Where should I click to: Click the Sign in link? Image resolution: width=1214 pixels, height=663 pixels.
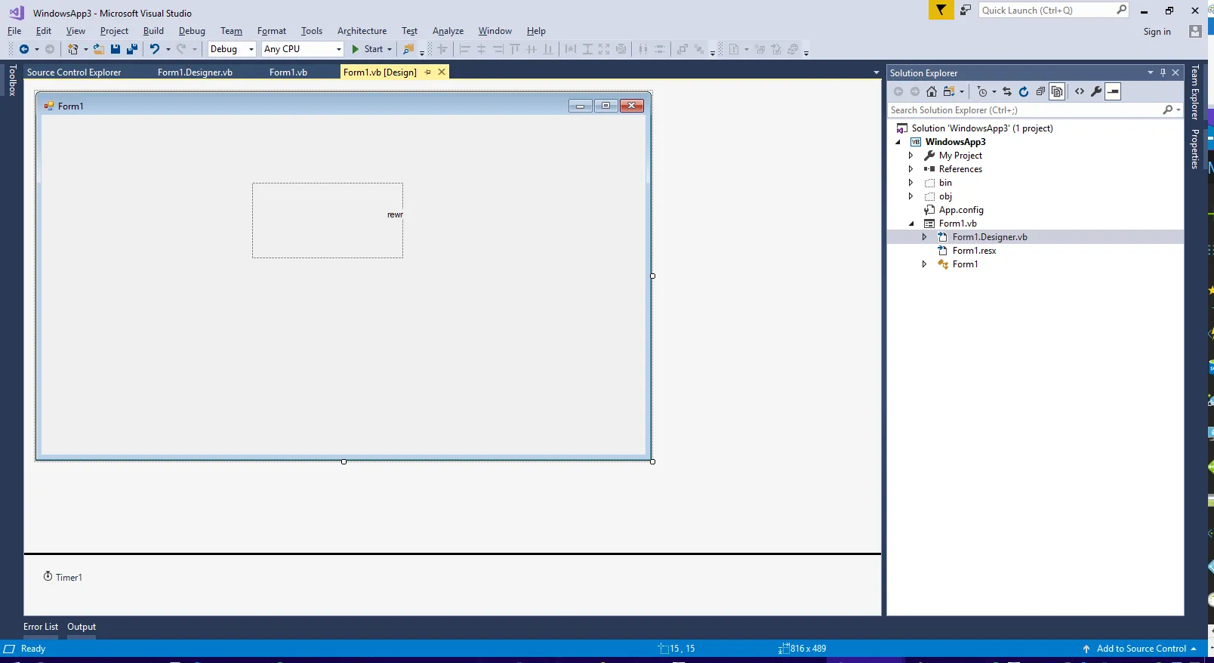point(1157,32)
